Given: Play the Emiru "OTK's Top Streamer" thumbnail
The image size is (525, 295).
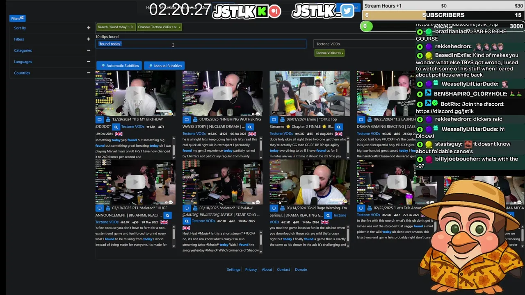Looking at the screenshot, I should click(310, 93).
